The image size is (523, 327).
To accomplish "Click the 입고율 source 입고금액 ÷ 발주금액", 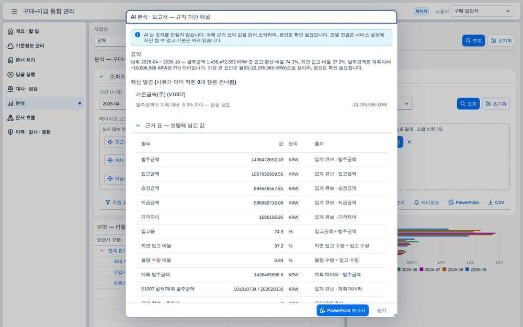I will [x=335, y=232].
